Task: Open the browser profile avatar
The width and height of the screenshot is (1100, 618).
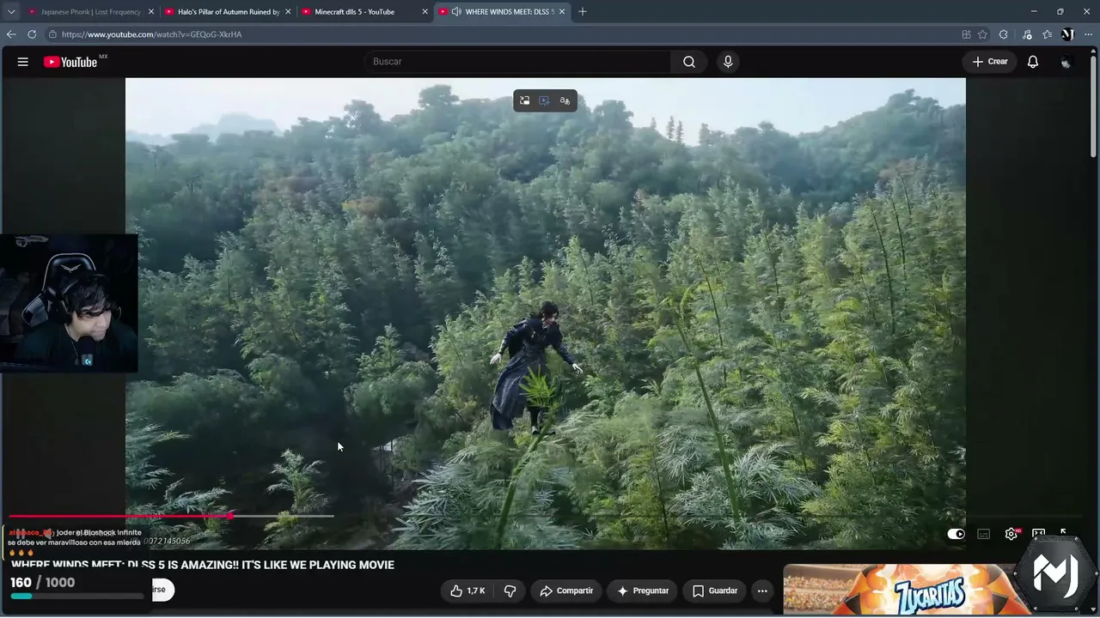Action: point(1067,34)
